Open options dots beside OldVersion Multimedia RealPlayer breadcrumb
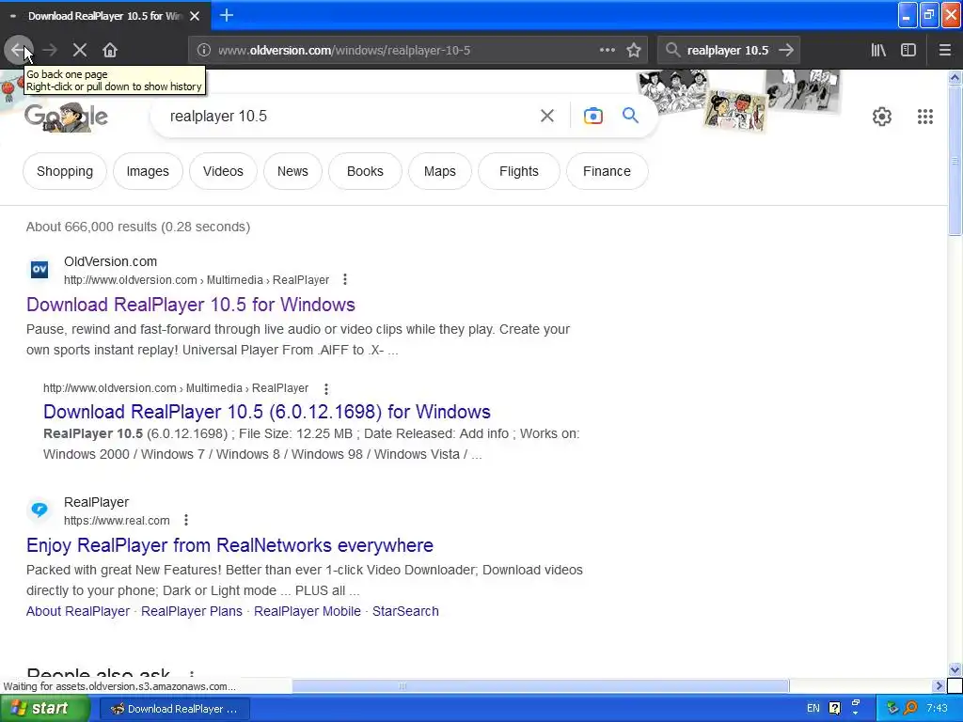 [x=345, y=279]
